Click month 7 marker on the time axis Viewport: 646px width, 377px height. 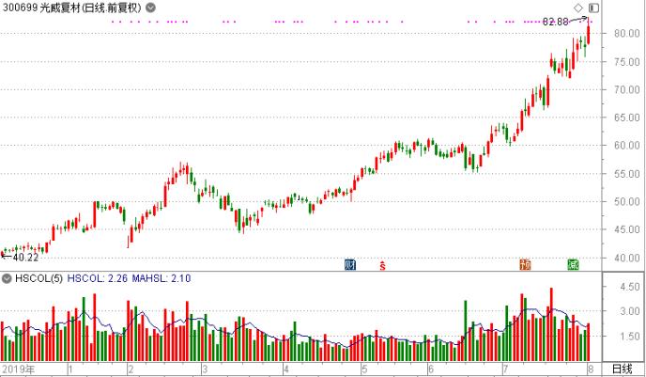pyautogui.click(x=505, y=368)
